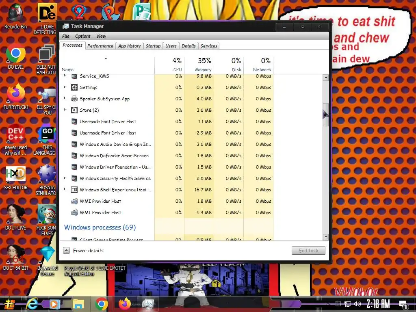Click the Internet Explorer taskbar icon
416x312 pixels.
[x=32, y=304]
